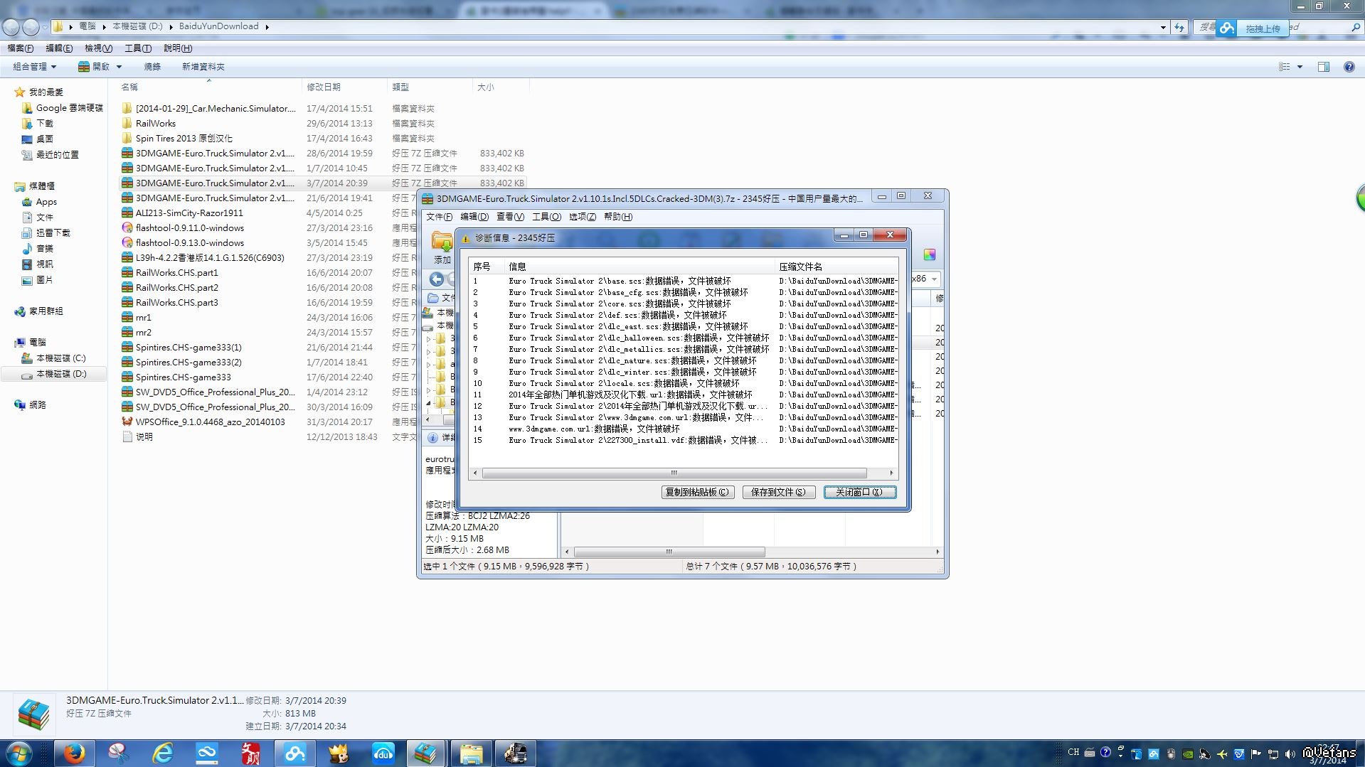
Task: Click the Windows Start orb
Action: pos(19,753)
